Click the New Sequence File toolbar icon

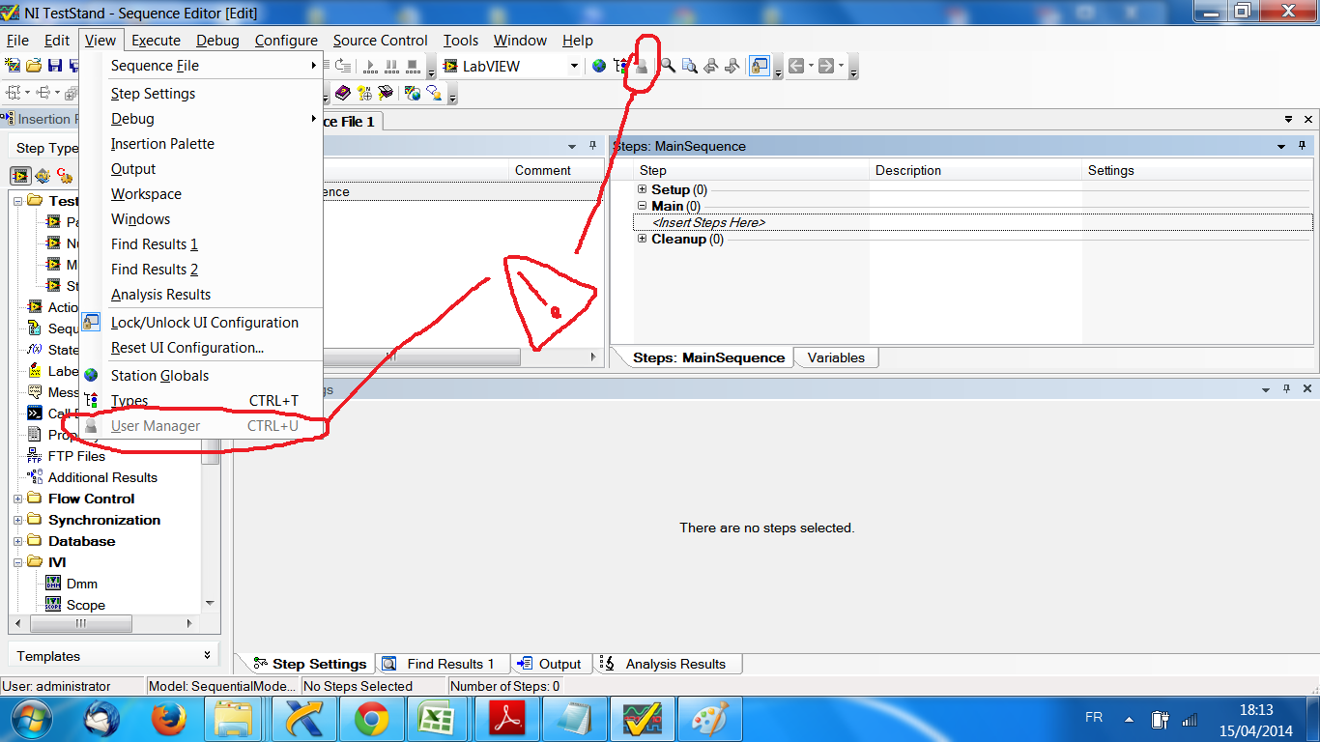(13, 66)
